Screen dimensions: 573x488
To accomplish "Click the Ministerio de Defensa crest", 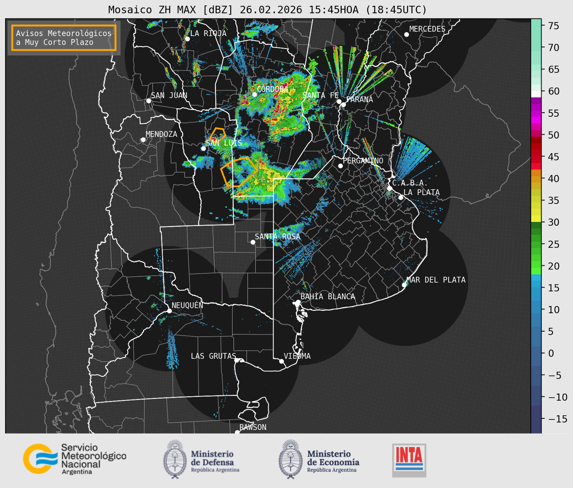I will (175, 459).
